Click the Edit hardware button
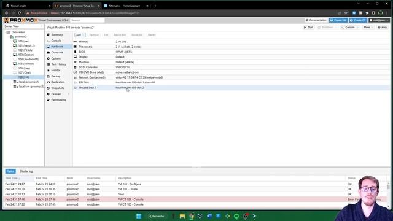 coord(106,35)
